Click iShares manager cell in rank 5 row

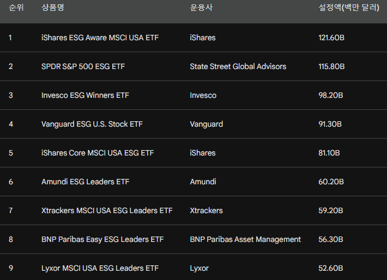tap(203, 153)
